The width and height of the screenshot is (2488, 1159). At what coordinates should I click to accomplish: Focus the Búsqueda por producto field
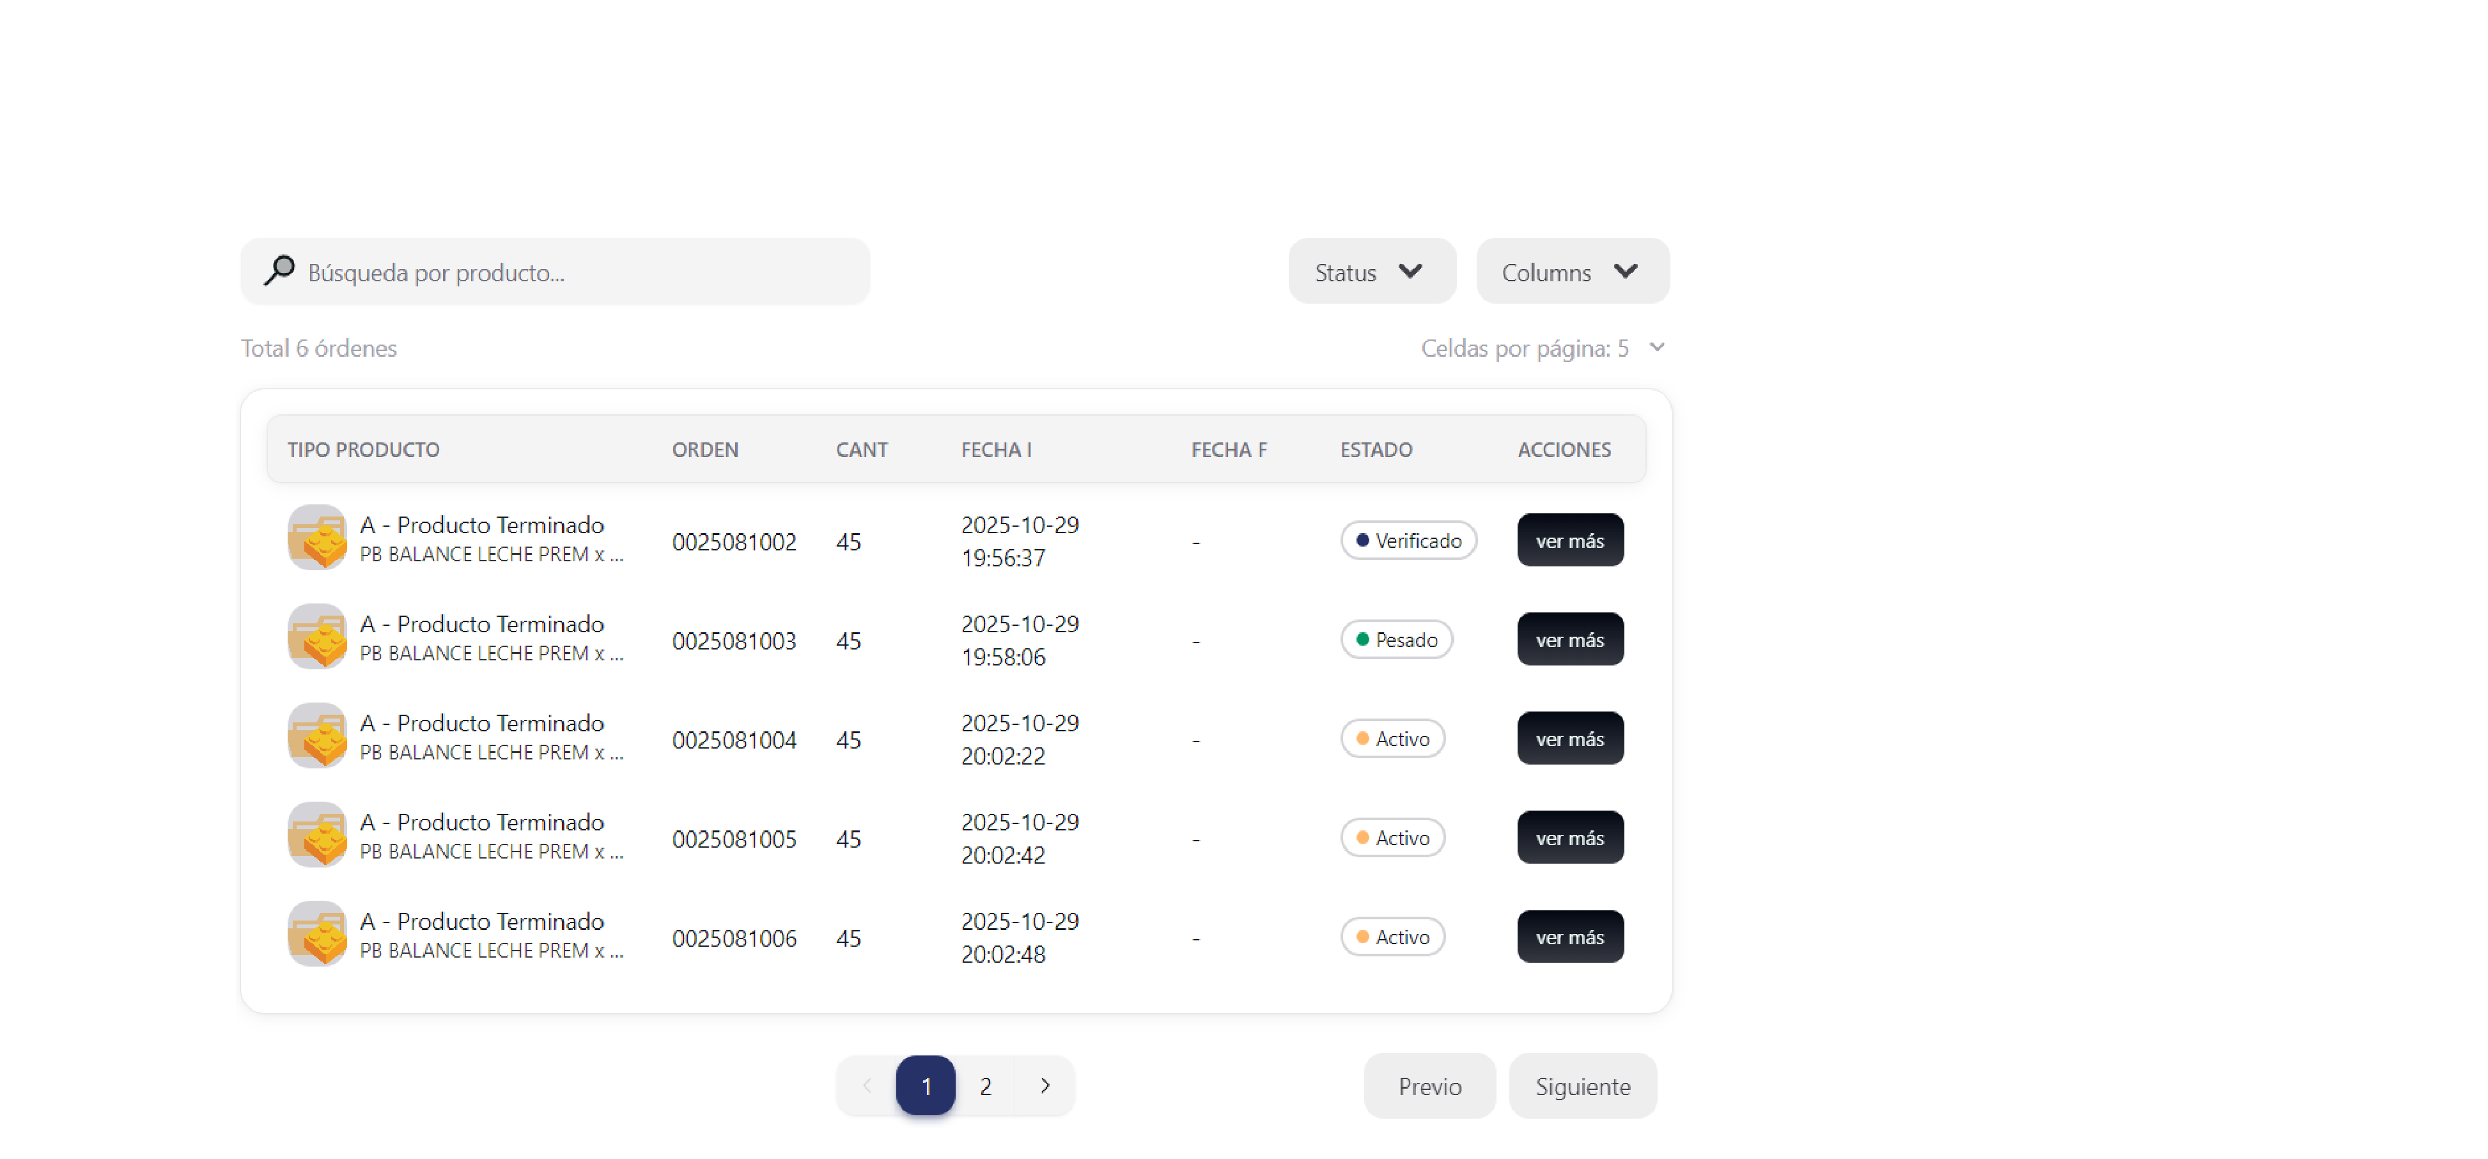tap(580, 272)
